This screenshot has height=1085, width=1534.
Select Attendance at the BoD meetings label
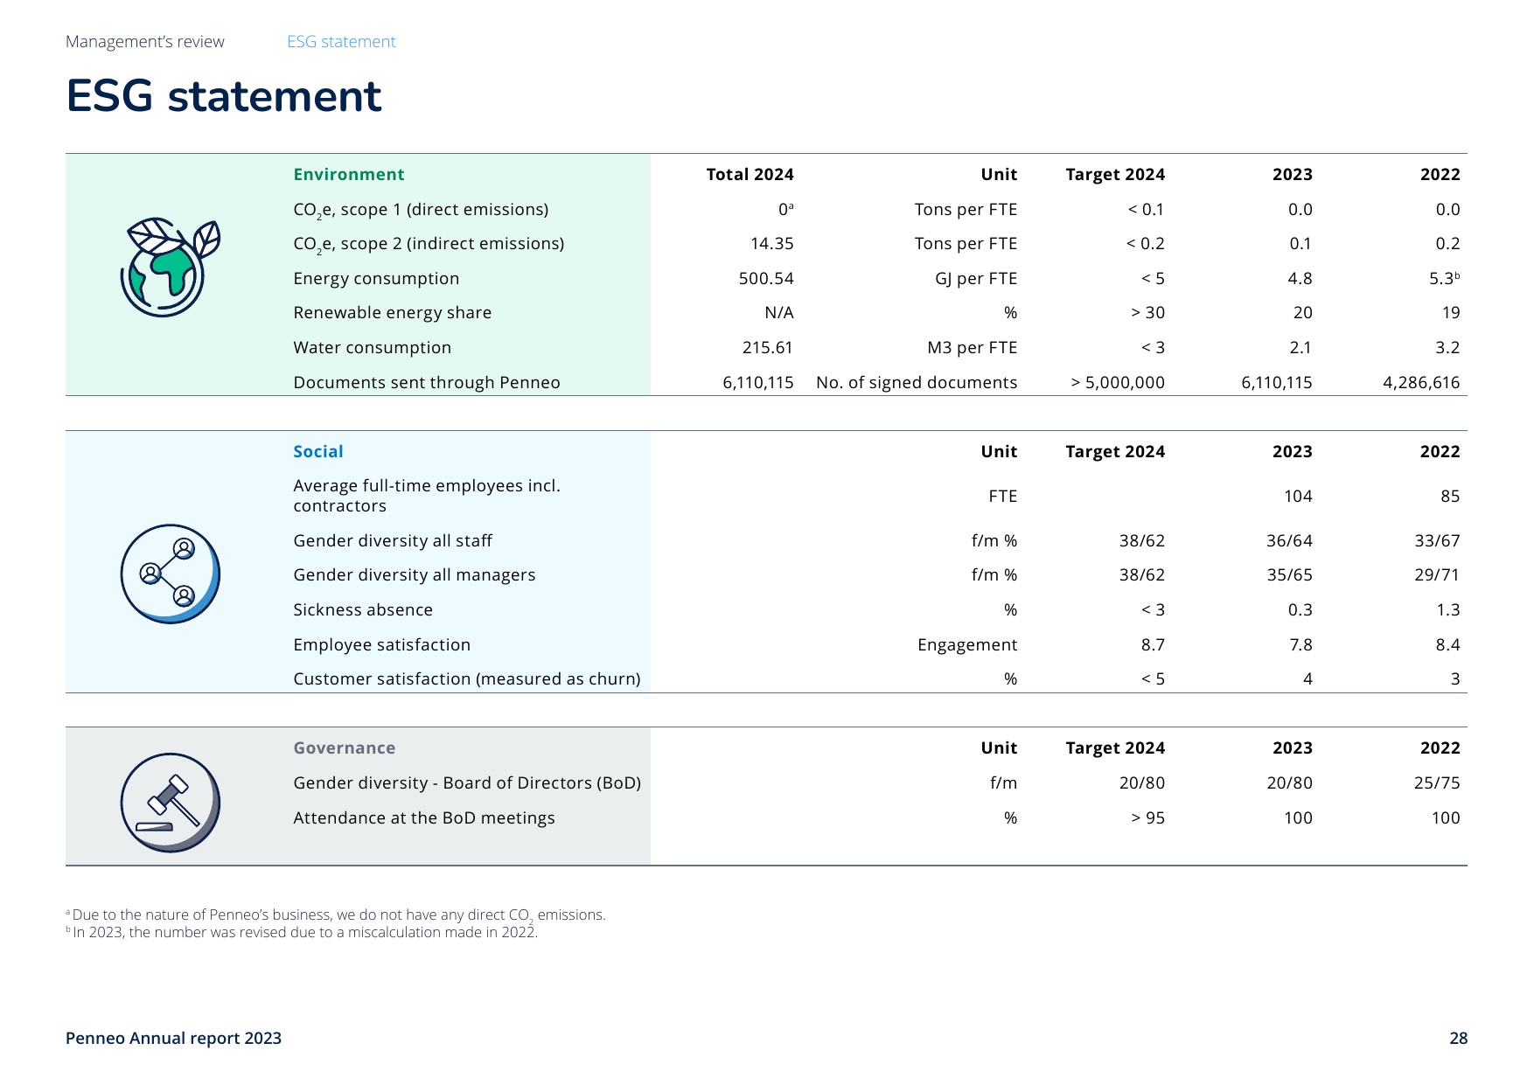click(x=424, y=817)
